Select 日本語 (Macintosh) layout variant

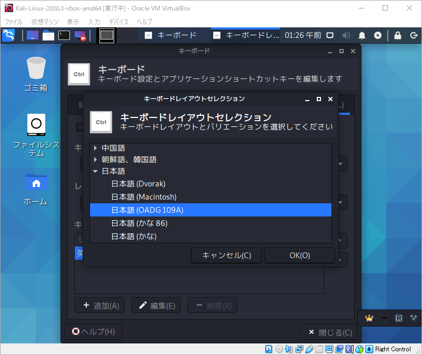coord(144,197)
